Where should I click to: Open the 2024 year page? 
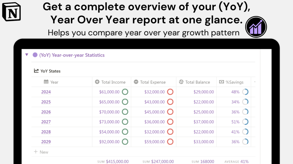pos(46,92)
